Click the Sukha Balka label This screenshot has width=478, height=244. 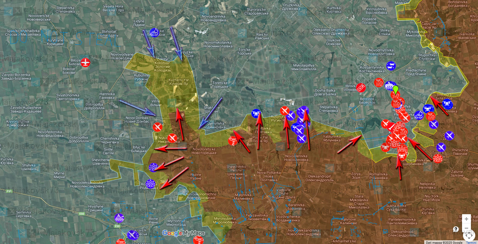tap(396, 208)
